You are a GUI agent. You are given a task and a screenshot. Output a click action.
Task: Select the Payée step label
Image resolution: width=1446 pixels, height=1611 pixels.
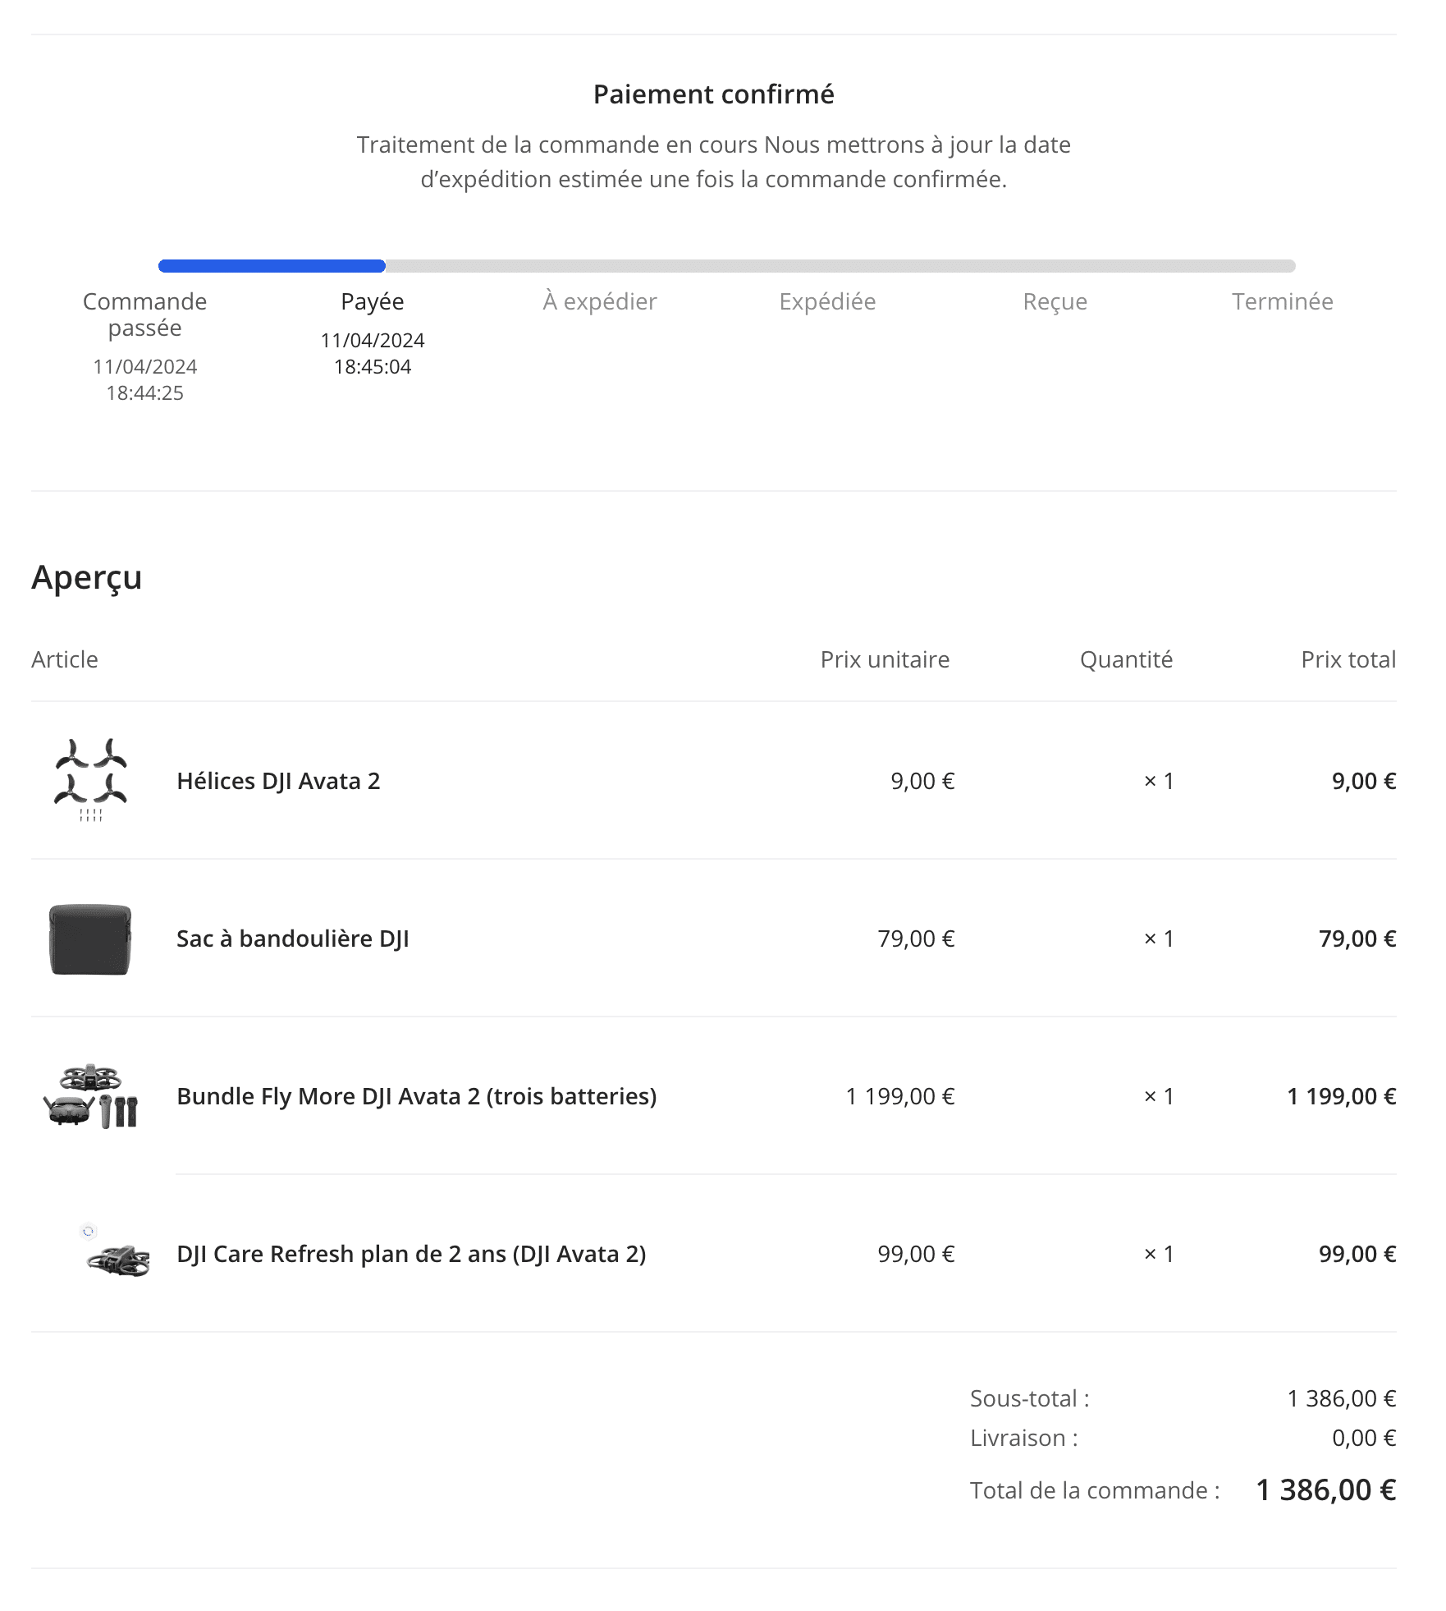point(373,301)
